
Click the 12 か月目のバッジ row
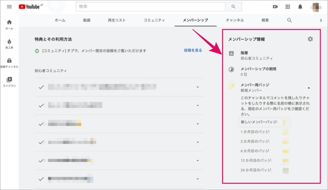[x=265, y=161]
